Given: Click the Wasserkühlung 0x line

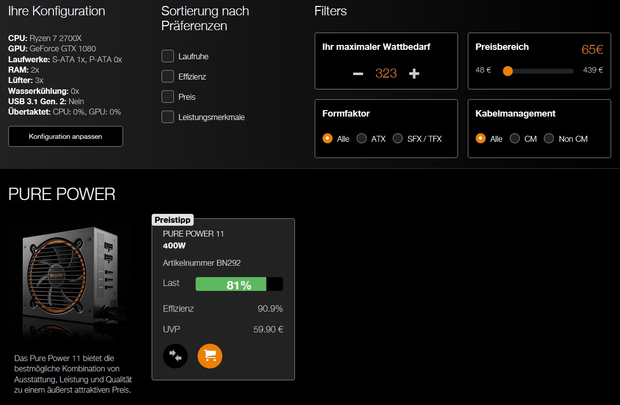Looking at the screenshot, I should pyautogui.click(x=43, y=91).
